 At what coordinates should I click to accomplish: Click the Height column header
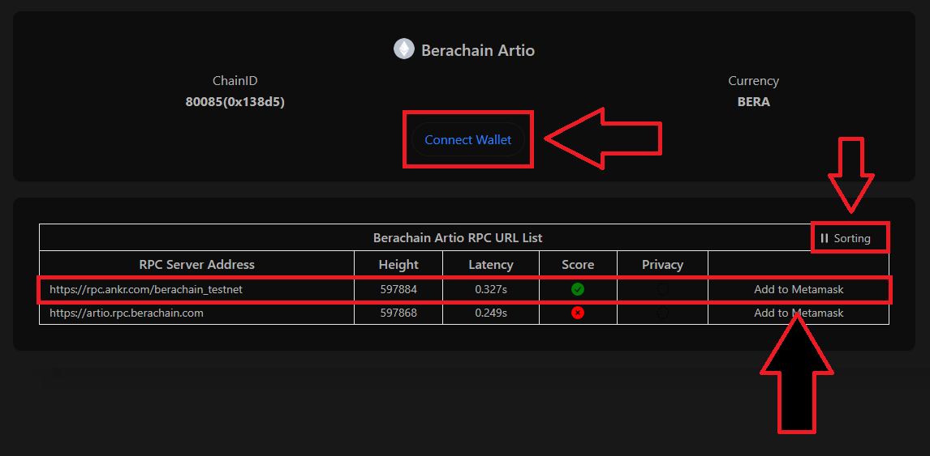tap(398, 264)
